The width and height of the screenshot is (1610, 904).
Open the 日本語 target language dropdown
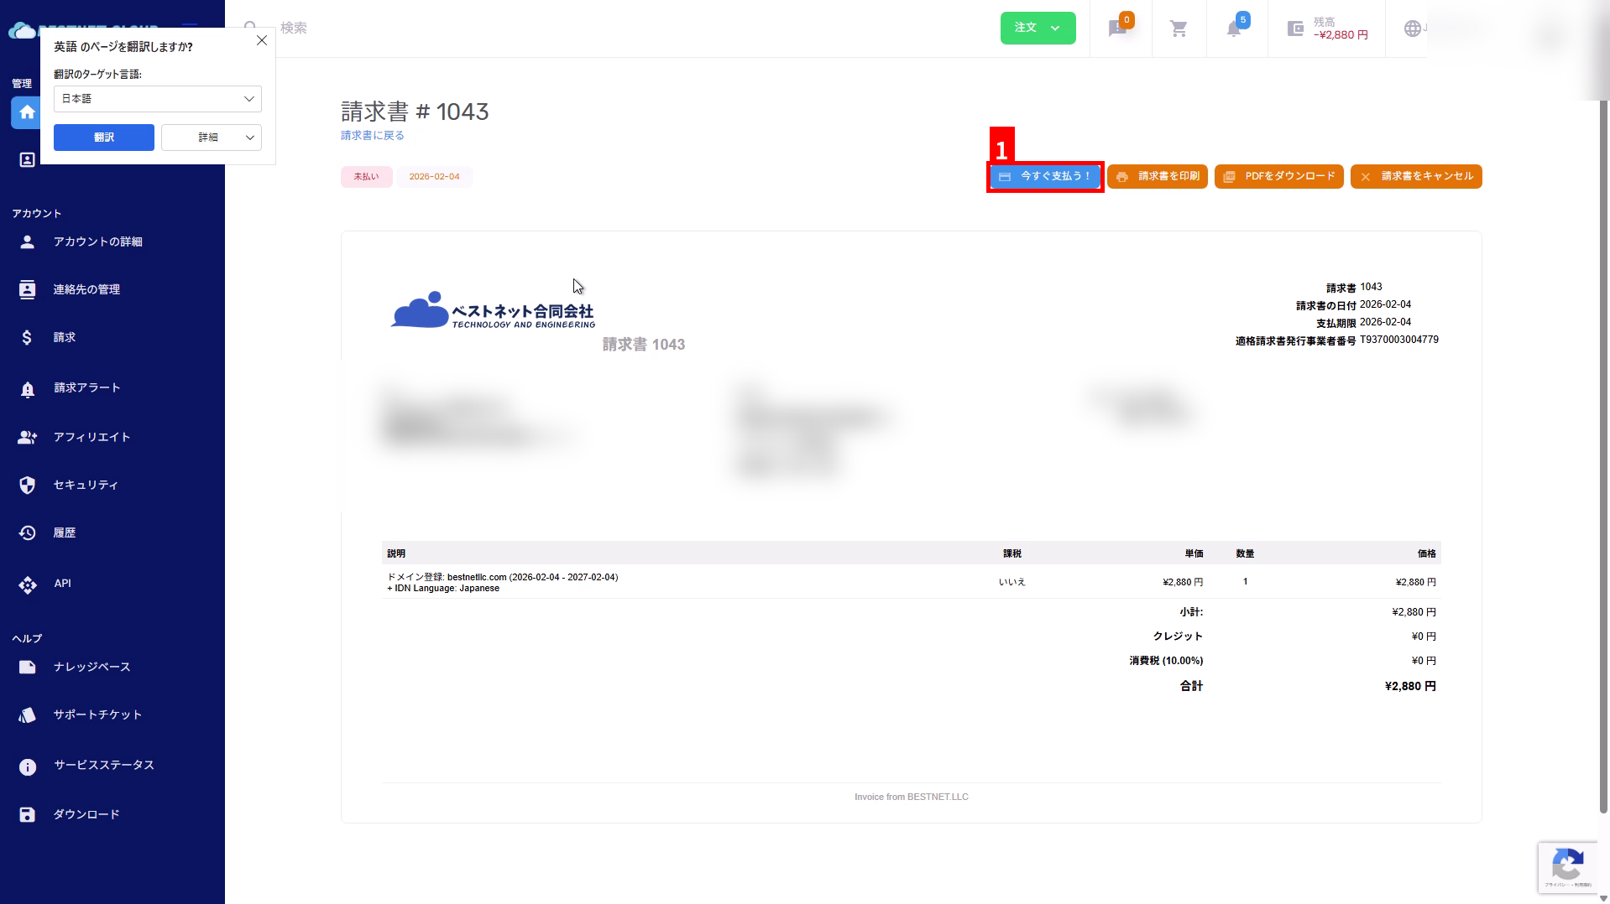158,99
